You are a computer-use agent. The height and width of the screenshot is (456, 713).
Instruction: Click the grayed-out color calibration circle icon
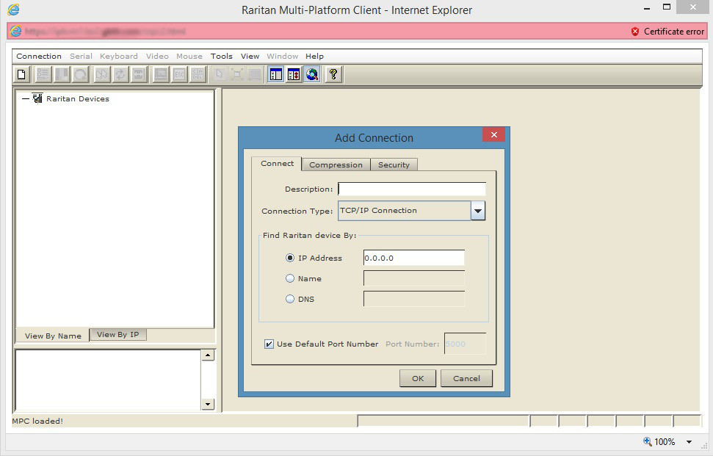point(81,74)
